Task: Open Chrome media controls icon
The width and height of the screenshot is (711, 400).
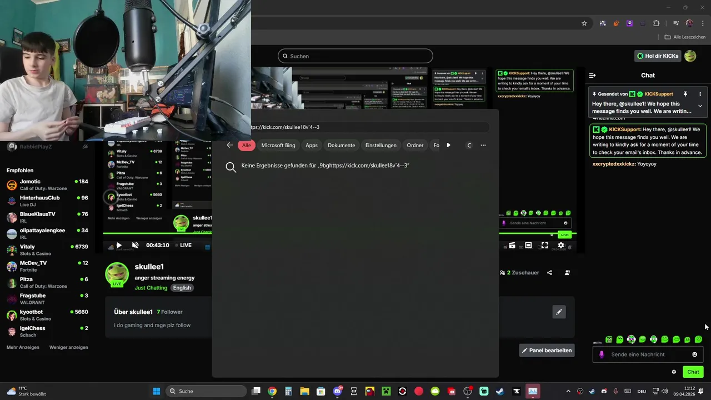Action: tap(676, 23)
